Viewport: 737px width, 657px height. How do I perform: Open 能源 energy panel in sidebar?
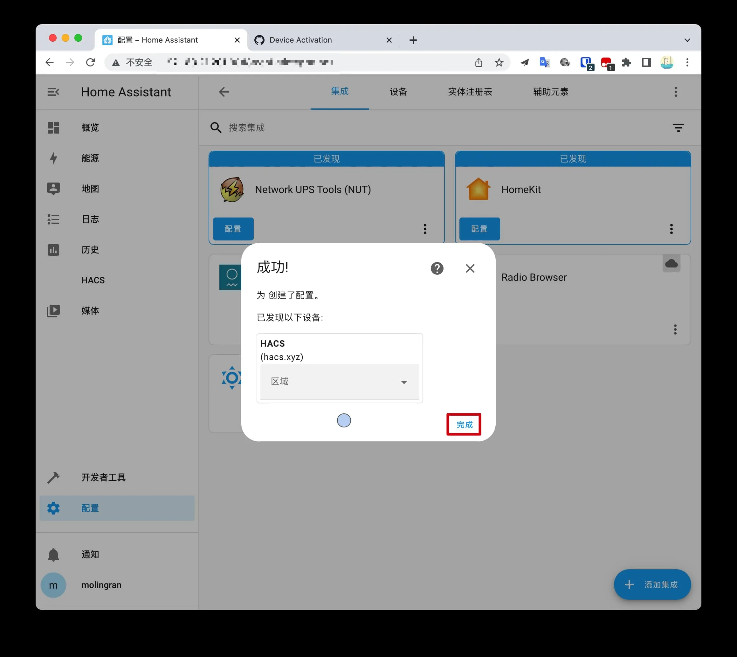[90, 158]
